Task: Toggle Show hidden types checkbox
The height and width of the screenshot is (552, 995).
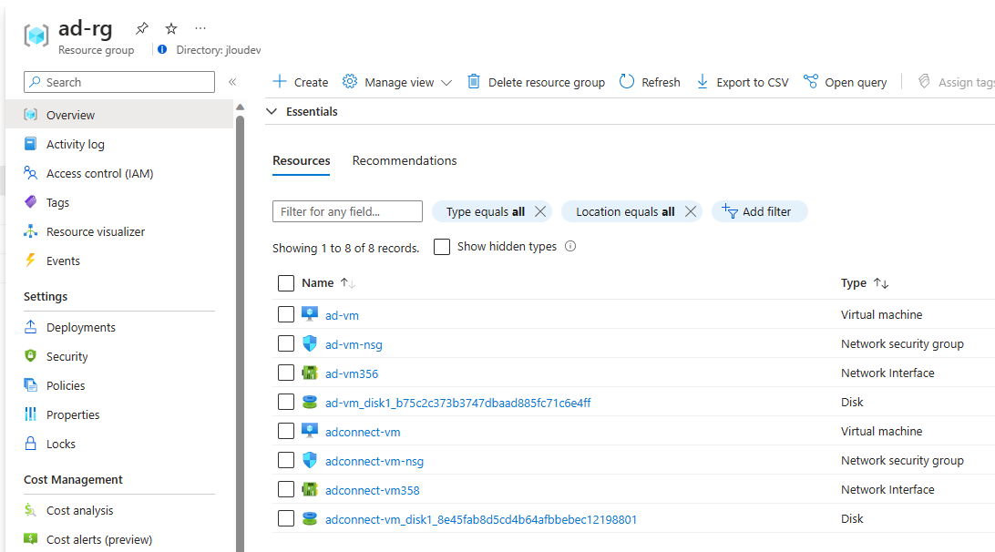Action: point(442,246)
